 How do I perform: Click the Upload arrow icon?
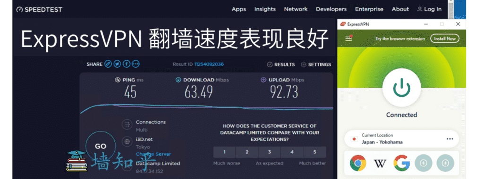[x=263, y=80]
